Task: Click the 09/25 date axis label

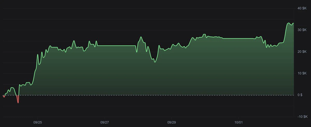Action: pyautogui.click(x=38, y=122)
